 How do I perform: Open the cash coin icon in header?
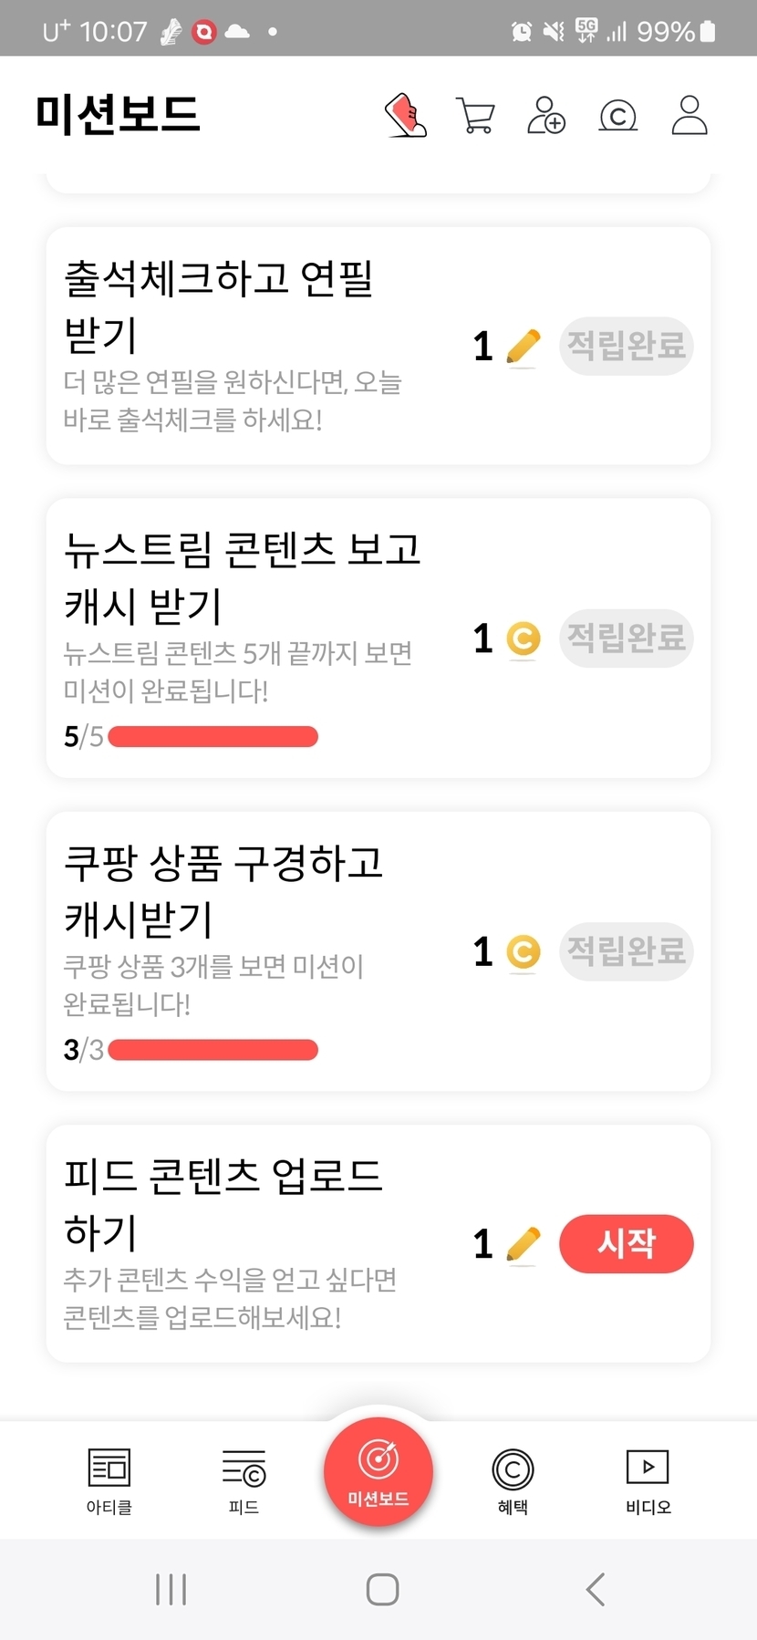point(617,116)
